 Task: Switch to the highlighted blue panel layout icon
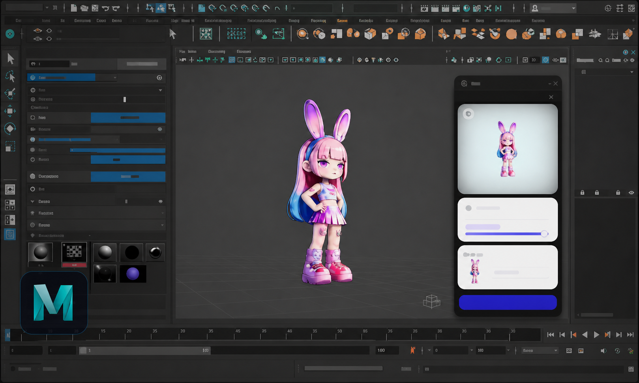(x=10, y=234)
